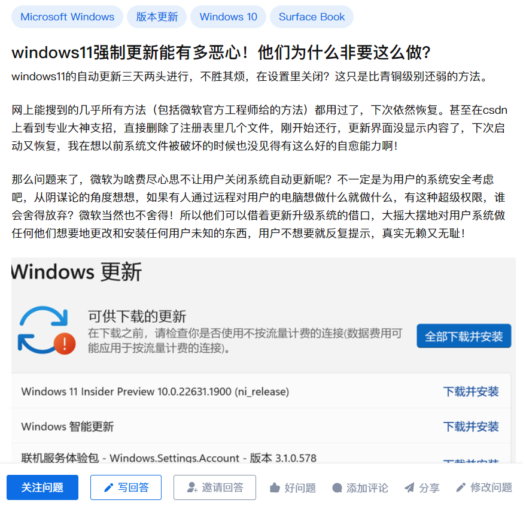Click the person icon in 邀请回答
This screenshot has width=523, height=506.
coord(192,487)
